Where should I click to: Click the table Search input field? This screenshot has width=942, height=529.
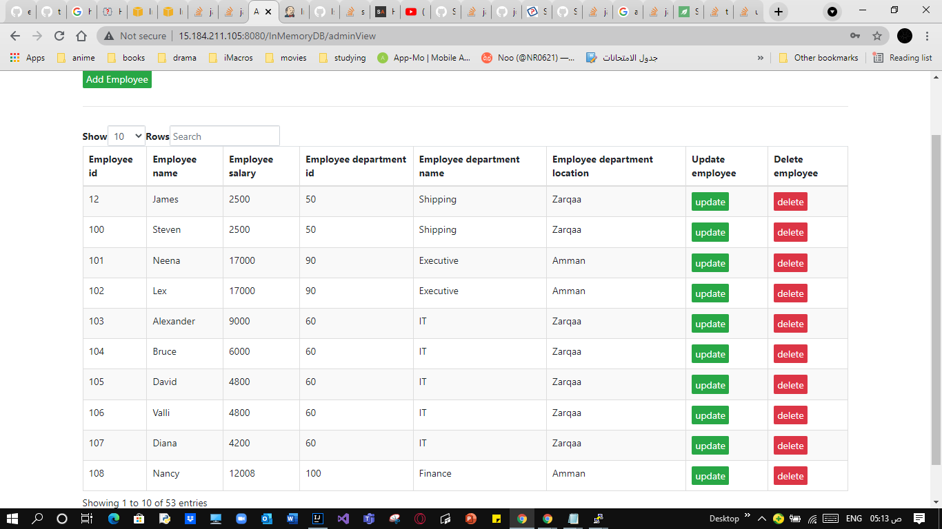(x=224, y=136)
